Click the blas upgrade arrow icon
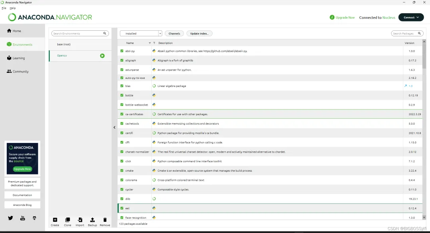 (406, 86)
